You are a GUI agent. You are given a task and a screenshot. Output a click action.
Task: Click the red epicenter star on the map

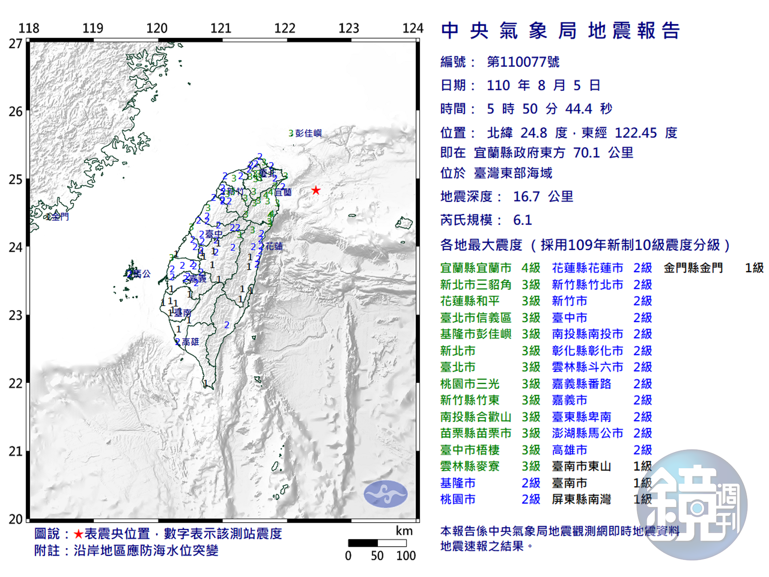(x=316, y=190)
